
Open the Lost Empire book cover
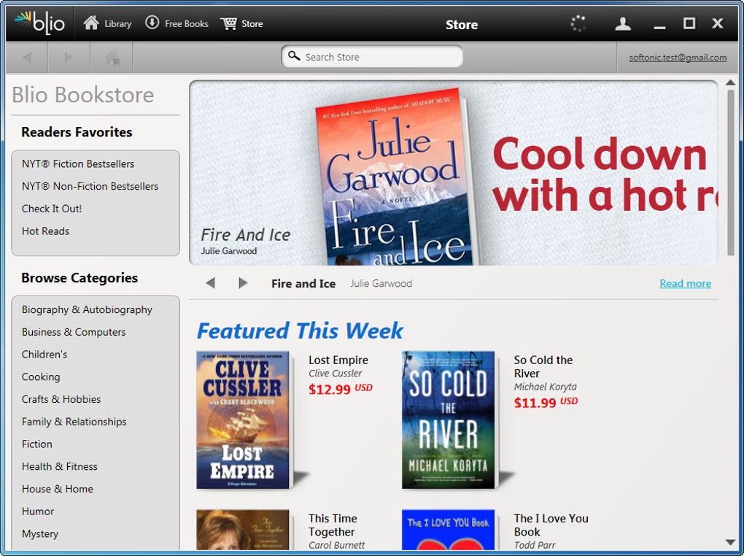tap(242, 420)
